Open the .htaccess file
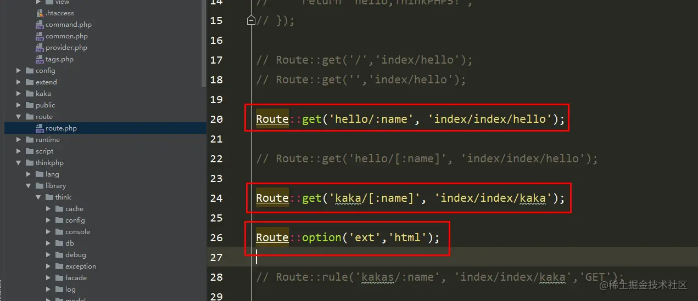 coord(59,13)
